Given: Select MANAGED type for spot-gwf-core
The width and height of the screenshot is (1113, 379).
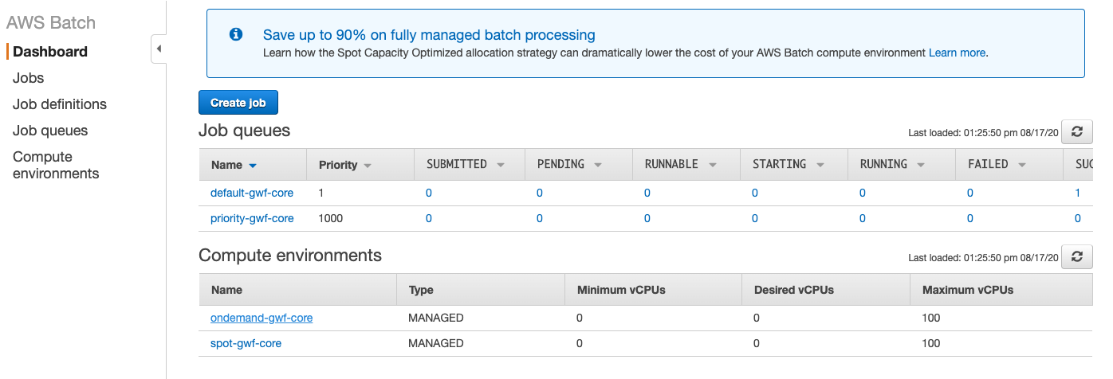Looking at the screenshot, I should 436,343.
